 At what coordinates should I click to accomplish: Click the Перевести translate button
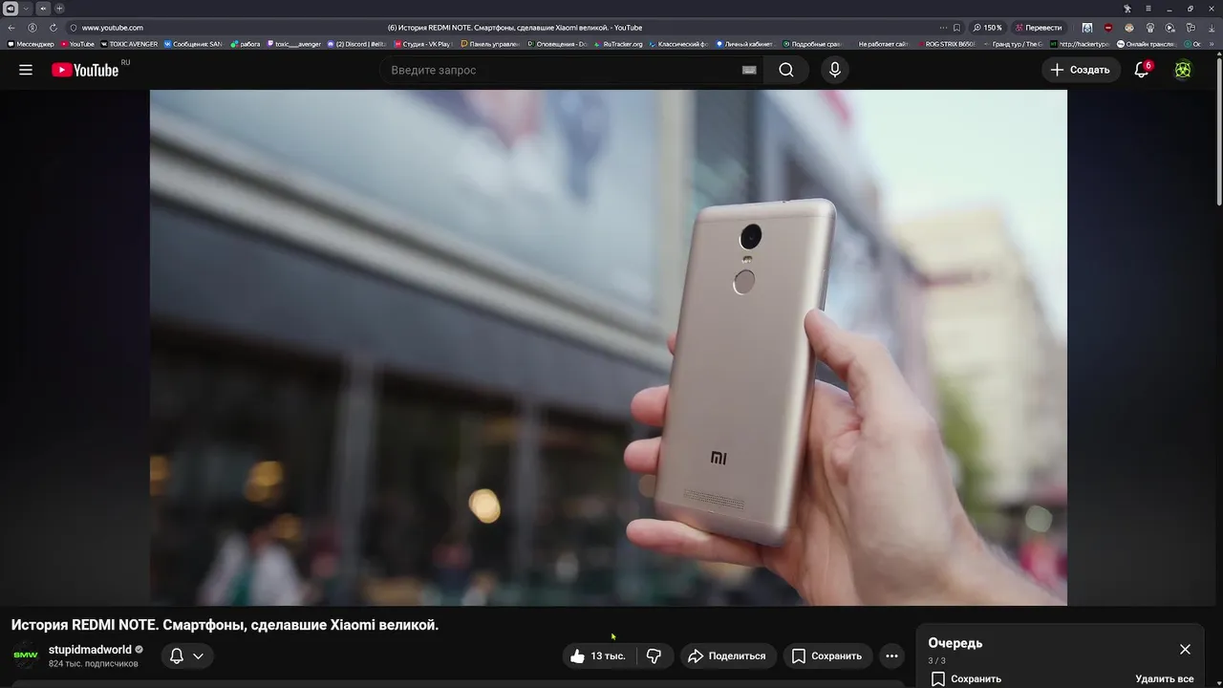click(1039, 28)
